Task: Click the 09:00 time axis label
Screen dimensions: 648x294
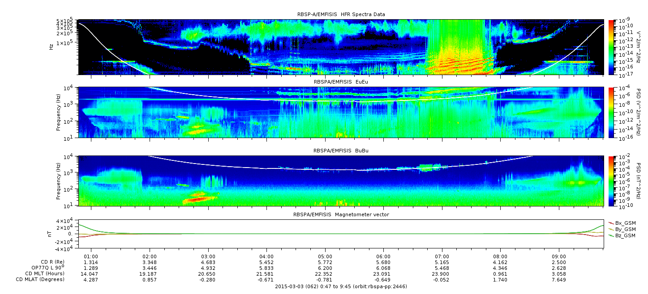Action: 559,256
